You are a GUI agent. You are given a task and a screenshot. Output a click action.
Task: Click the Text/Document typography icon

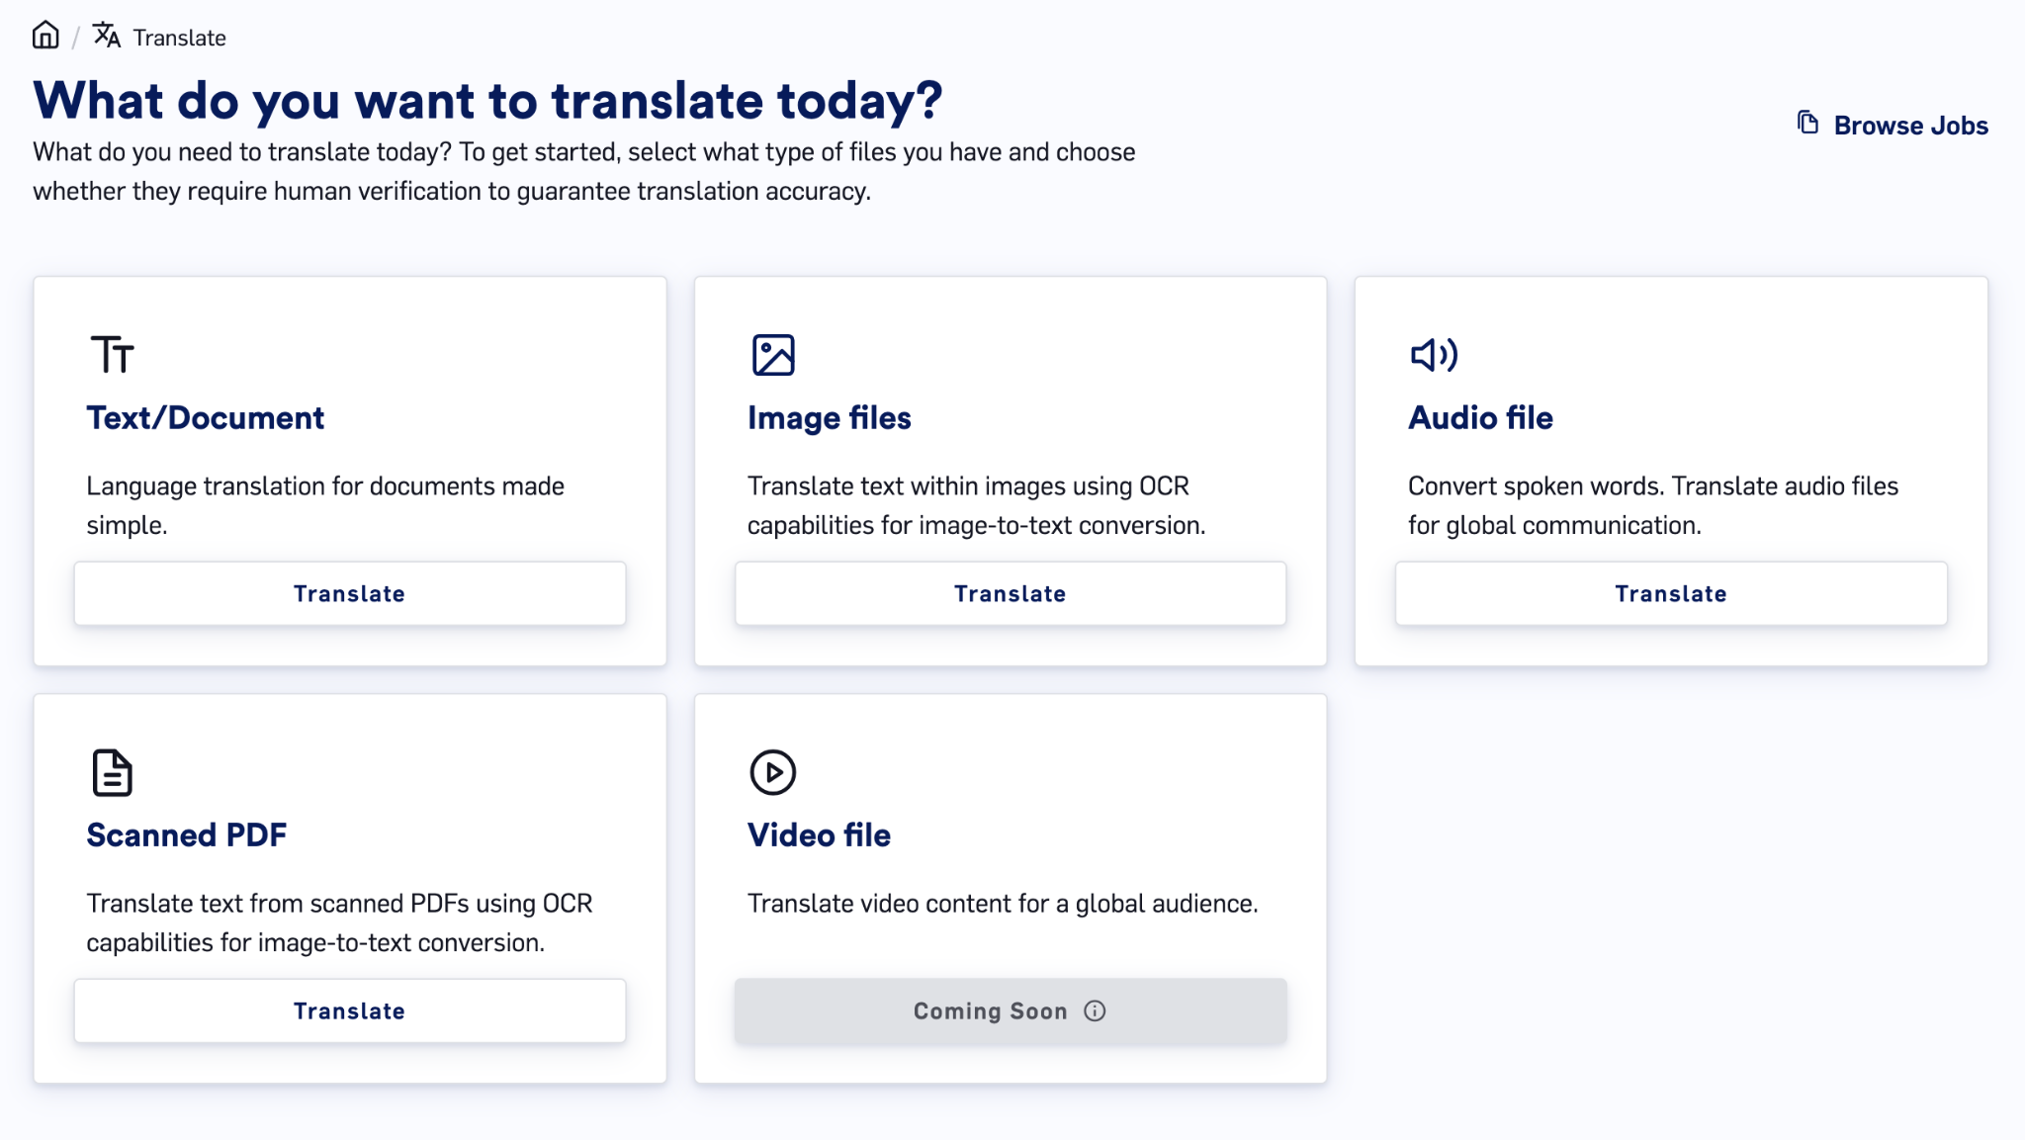click(112, 355)
